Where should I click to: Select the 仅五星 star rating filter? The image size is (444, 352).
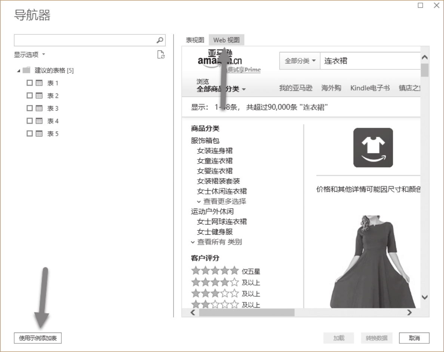[226, 271]
